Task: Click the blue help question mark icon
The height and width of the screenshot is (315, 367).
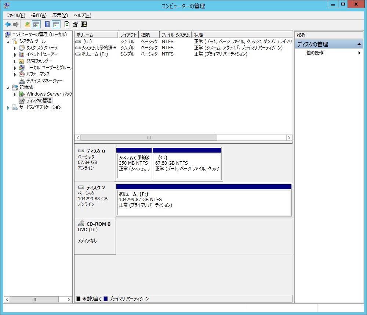Action: tap(47, 25)
